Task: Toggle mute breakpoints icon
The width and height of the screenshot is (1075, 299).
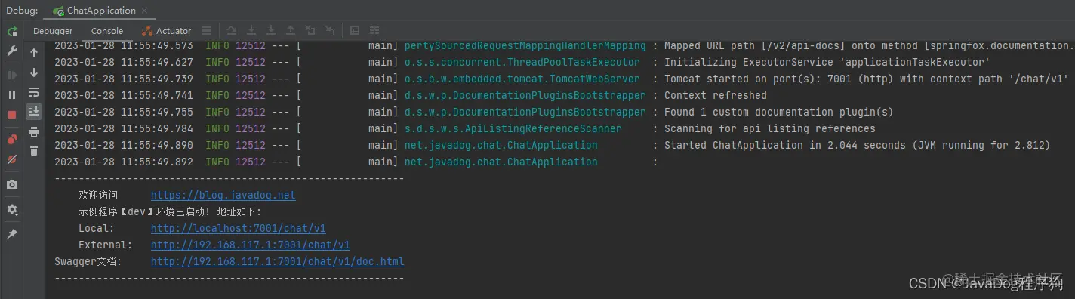Action: point(12,159)
